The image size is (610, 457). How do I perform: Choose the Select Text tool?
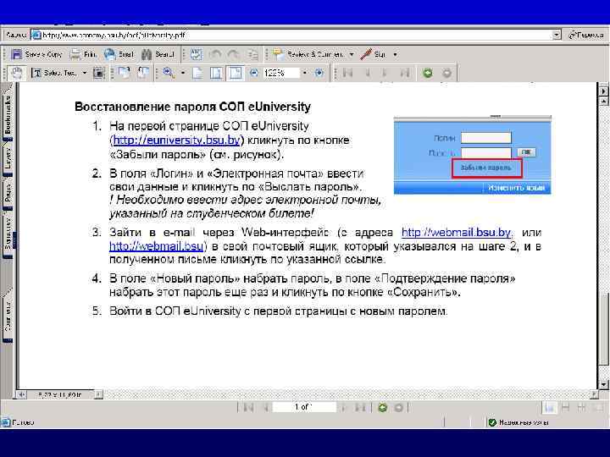tap(54, 73)
